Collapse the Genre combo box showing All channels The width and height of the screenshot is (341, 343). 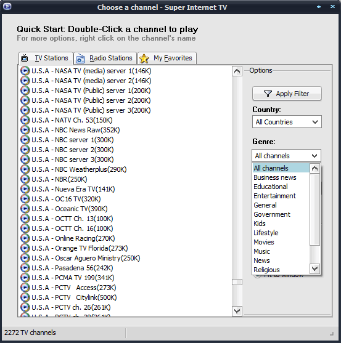286,156
